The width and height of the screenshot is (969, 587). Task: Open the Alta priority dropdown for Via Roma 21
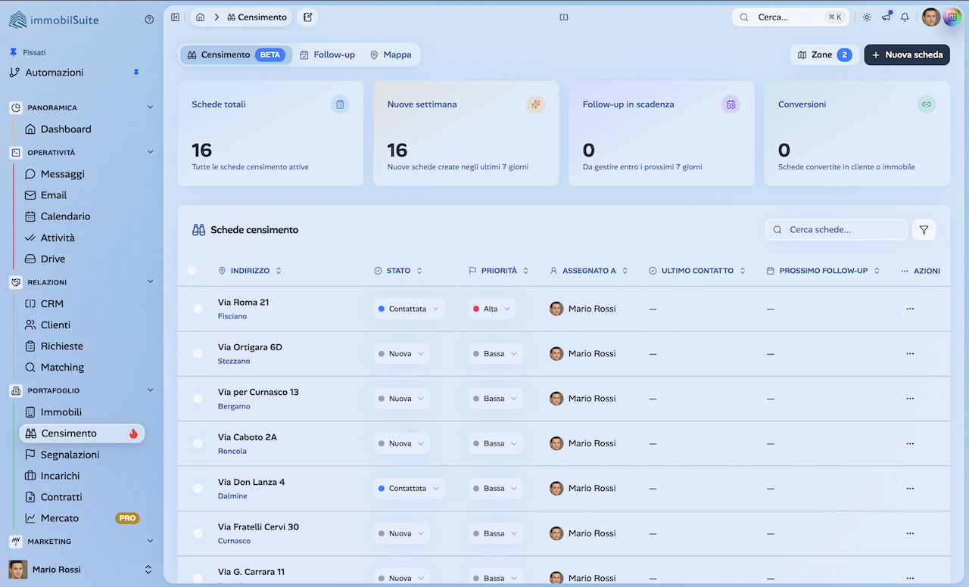click(x=491, y=309)
